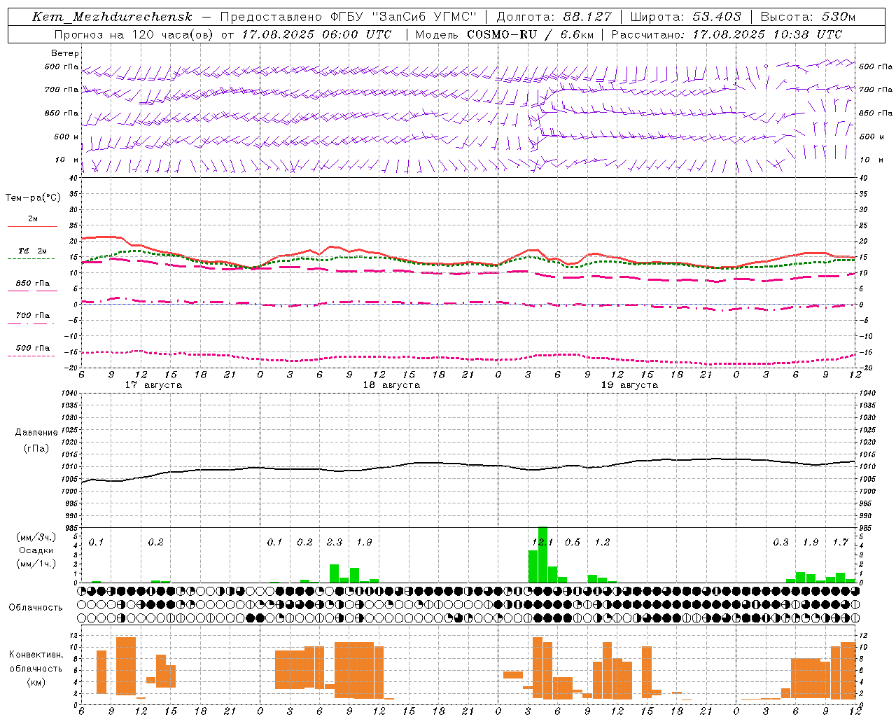Click the Осадки precipitation label
Screen dimensions: 896x717
[36, 550]
